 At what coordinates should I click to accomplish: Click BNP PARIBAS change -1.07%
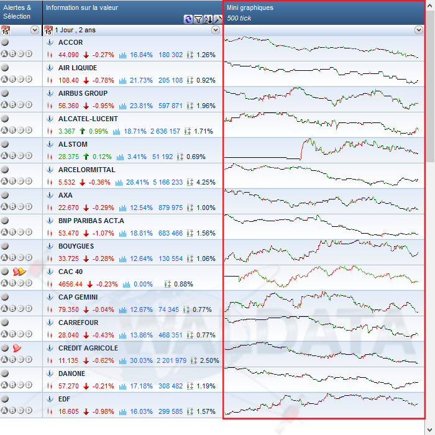(x=103, y=233)
